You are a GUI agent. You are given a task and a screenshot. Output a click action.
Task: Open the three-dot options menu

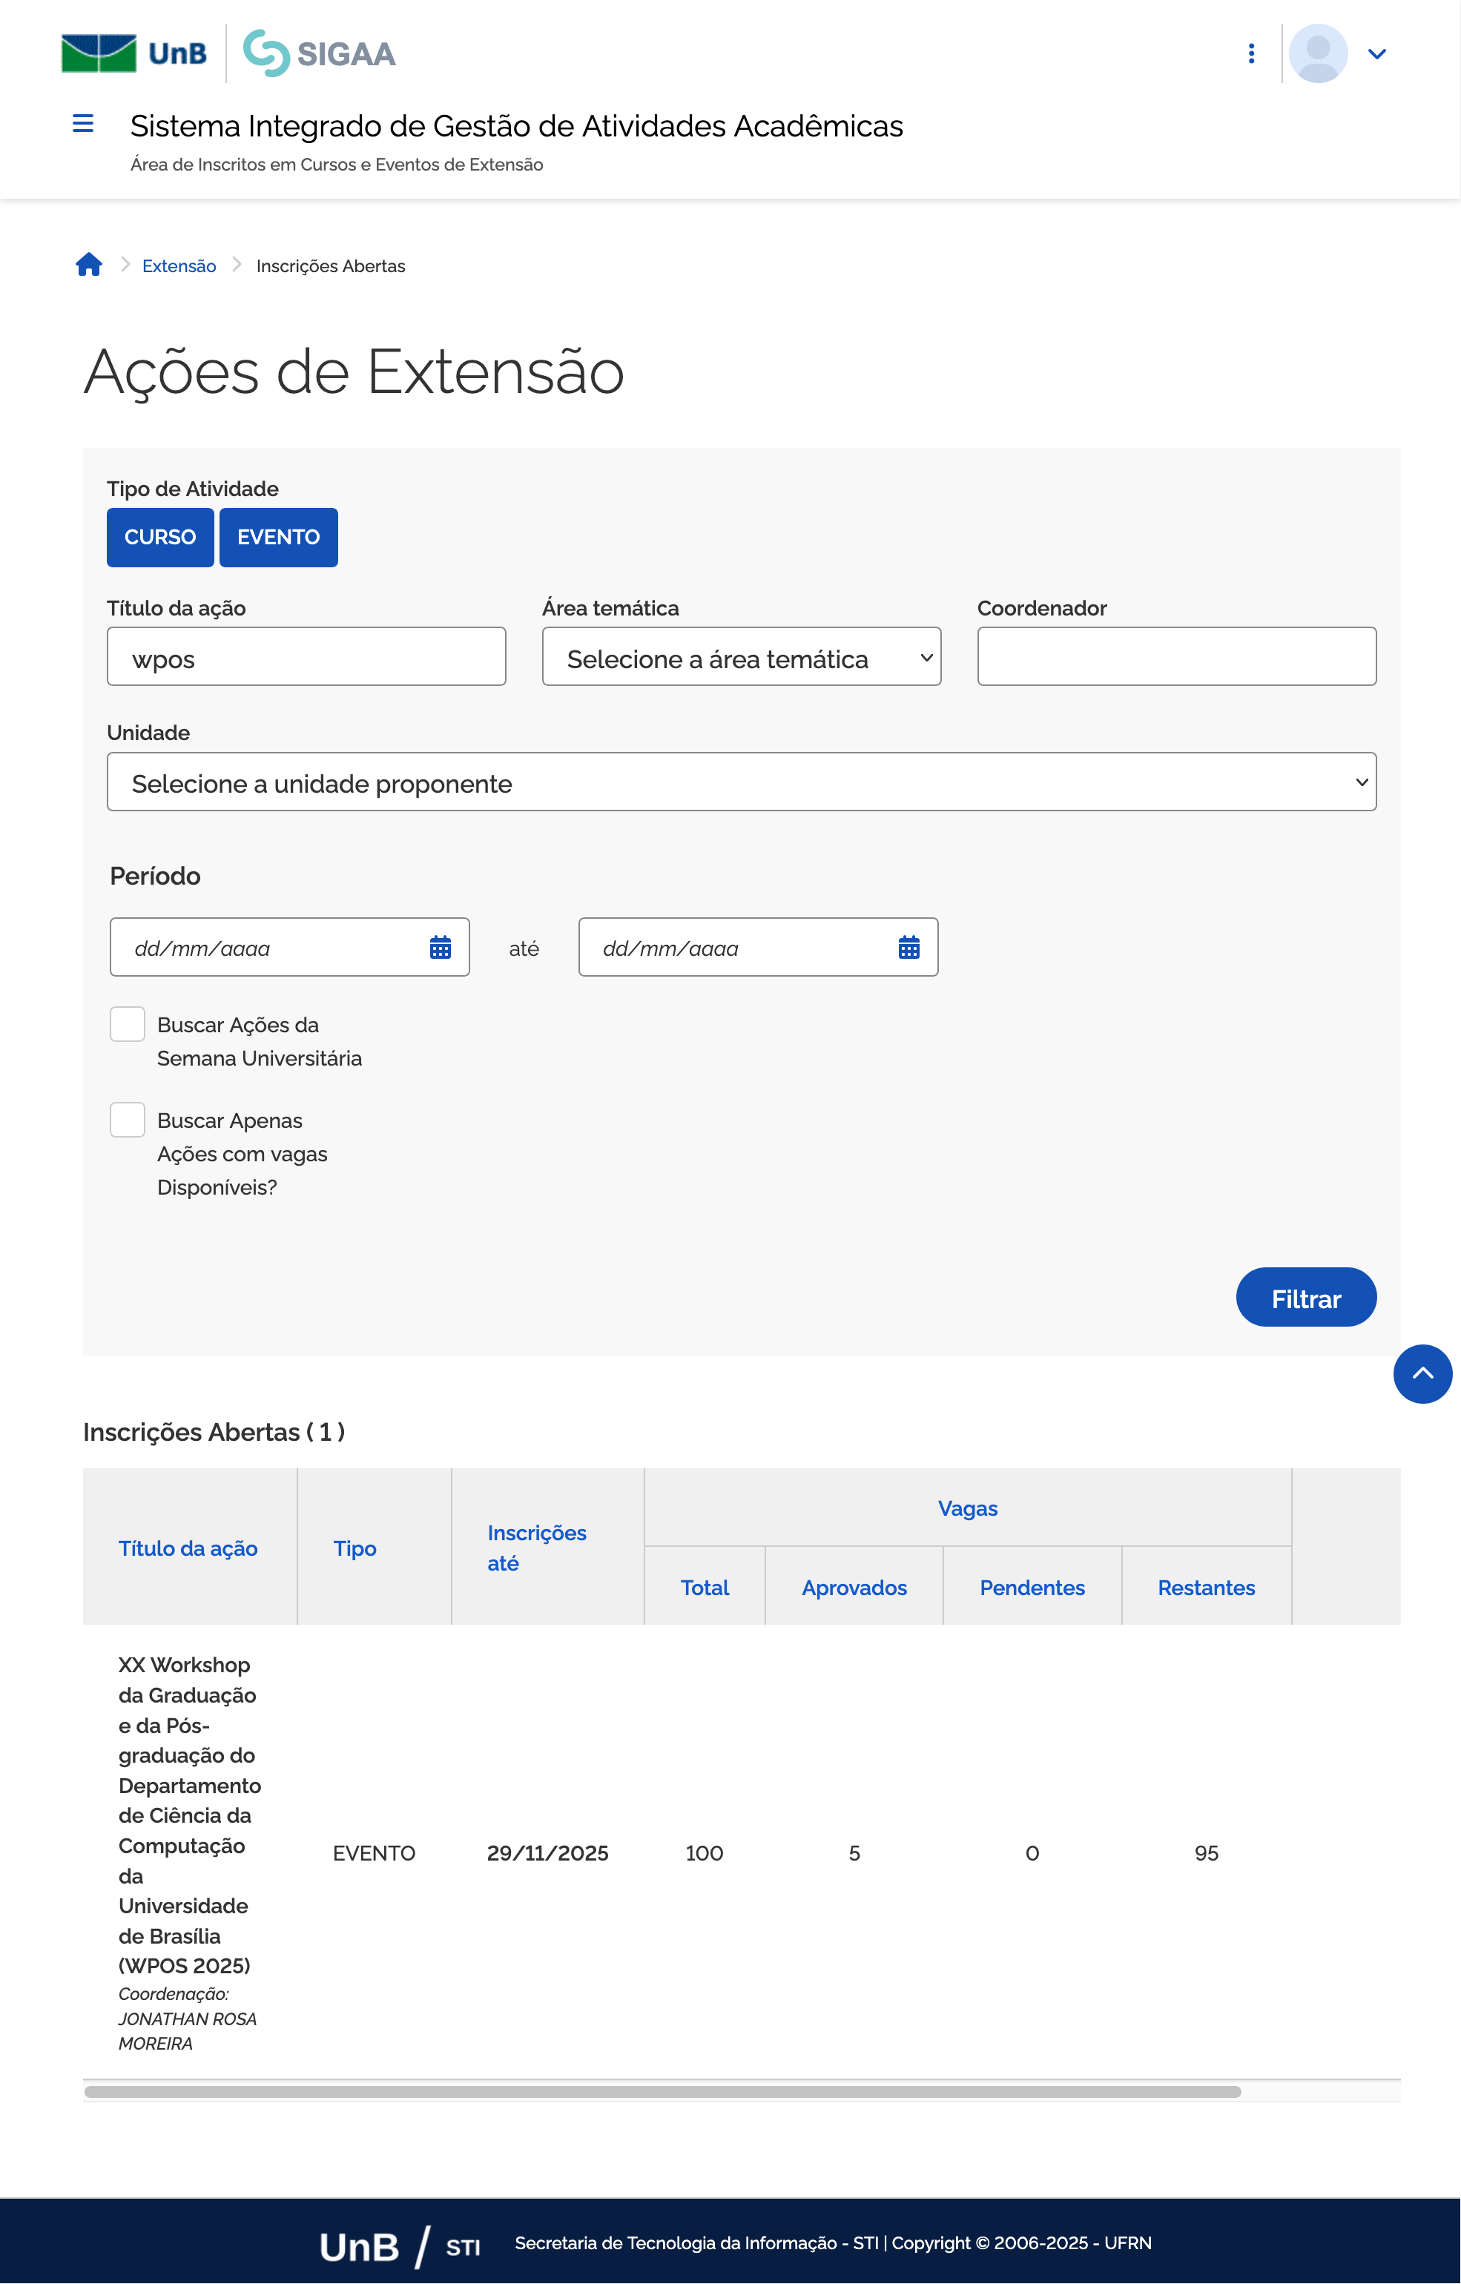[x=1251, y=54]
